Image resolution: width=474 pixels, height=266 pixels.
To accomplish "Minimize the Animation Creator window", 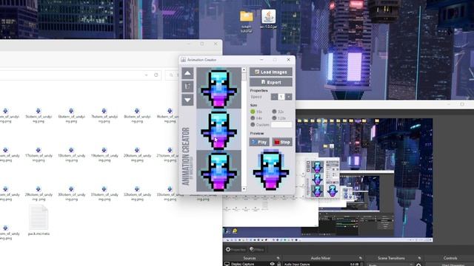I will click(x=261, y=60).
